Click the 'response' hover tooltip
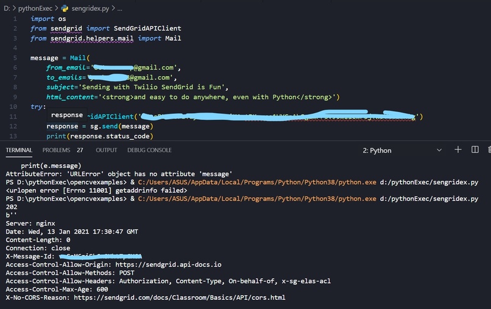The image size is (491, 309). click(66, 115)
